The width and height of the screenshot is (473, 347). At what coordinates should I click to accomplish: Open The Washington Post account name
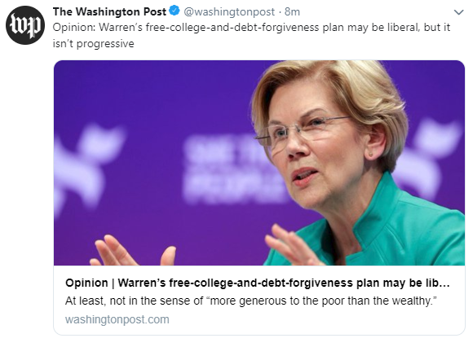(109, 11)
